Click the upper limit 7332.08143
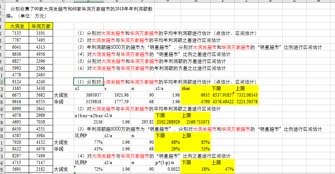 point(247,95)
